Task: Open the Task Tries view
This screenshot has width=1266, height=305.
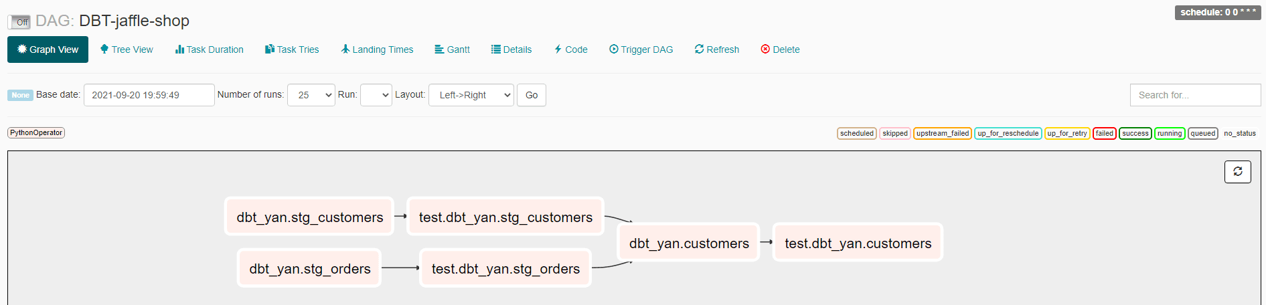Action: (292, 49)
